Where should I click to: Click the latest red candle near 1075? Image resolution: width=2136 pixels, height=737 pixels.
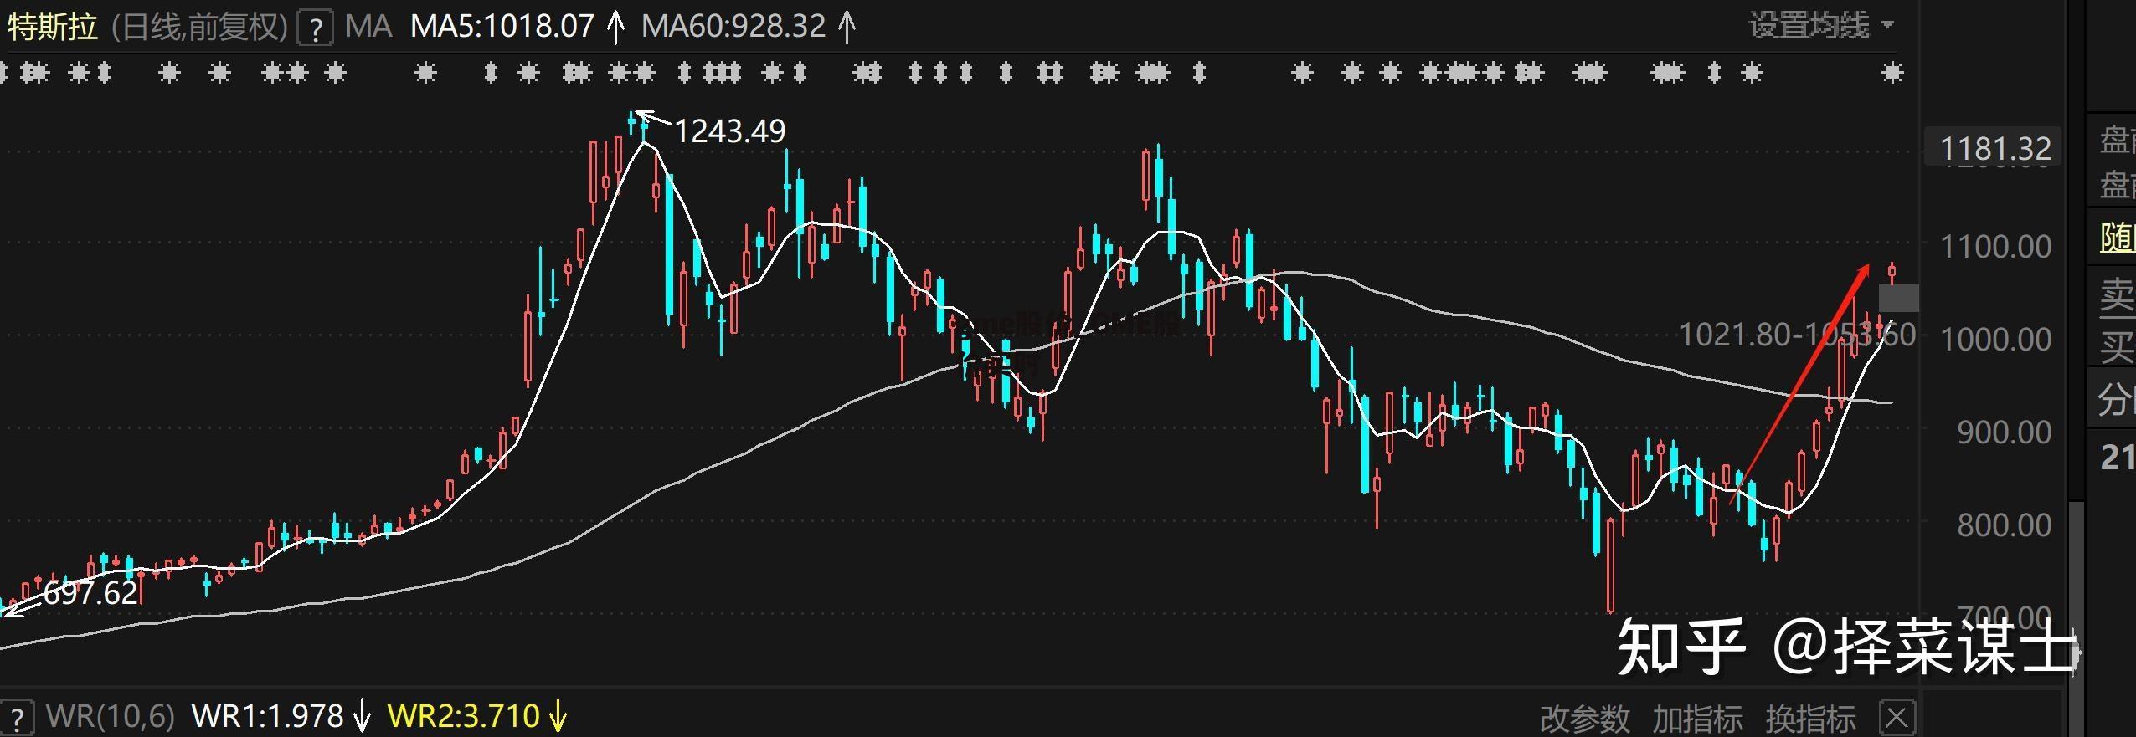coord(1892,272)
